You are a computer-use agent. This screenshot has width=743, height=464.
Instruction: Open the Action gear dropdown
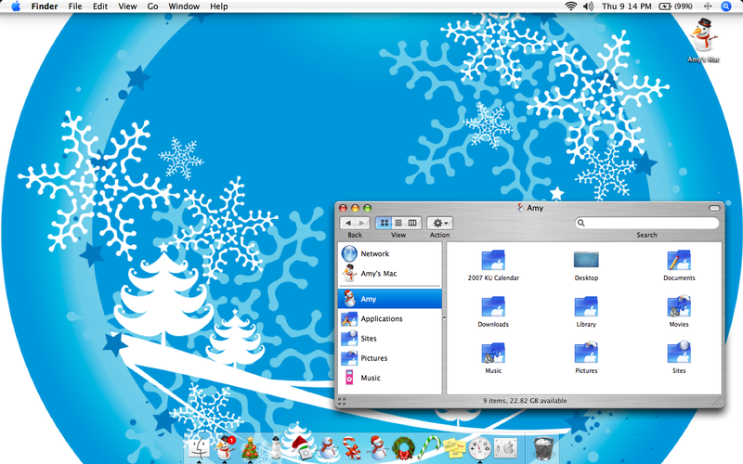coord(440,223)
